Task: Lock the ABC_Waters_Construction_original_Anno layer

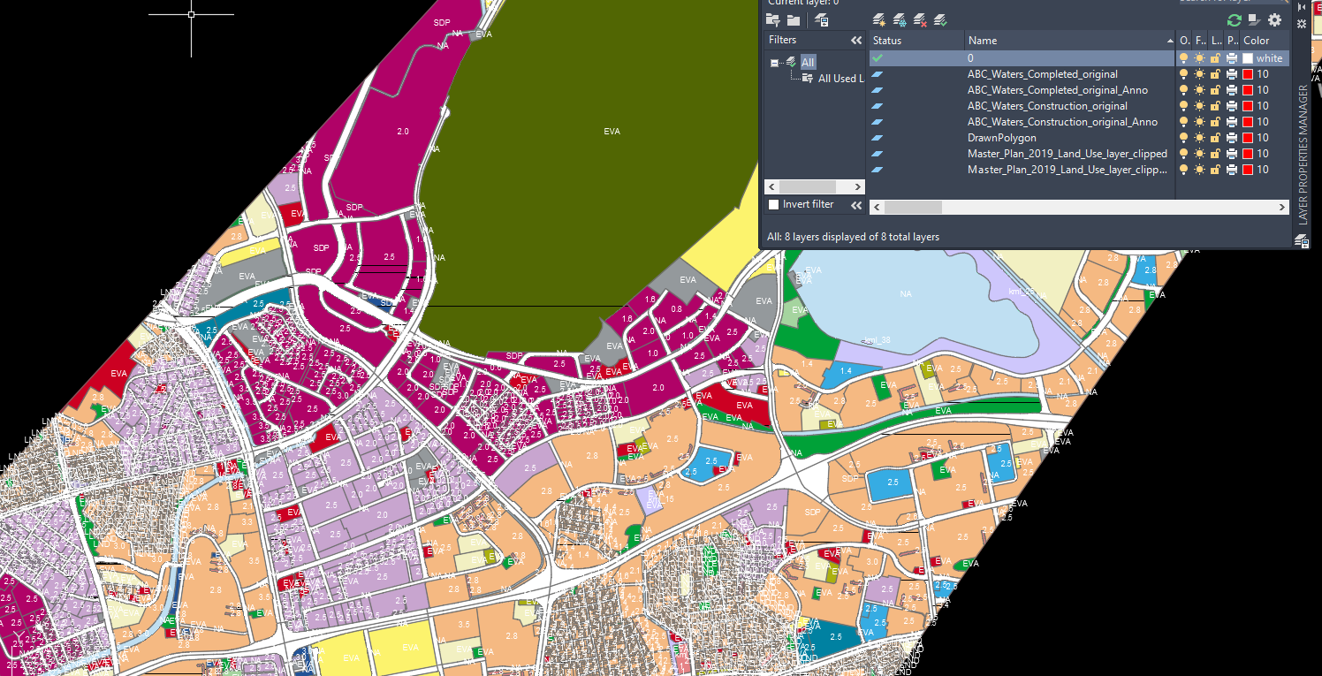Action: [1216, 122]
